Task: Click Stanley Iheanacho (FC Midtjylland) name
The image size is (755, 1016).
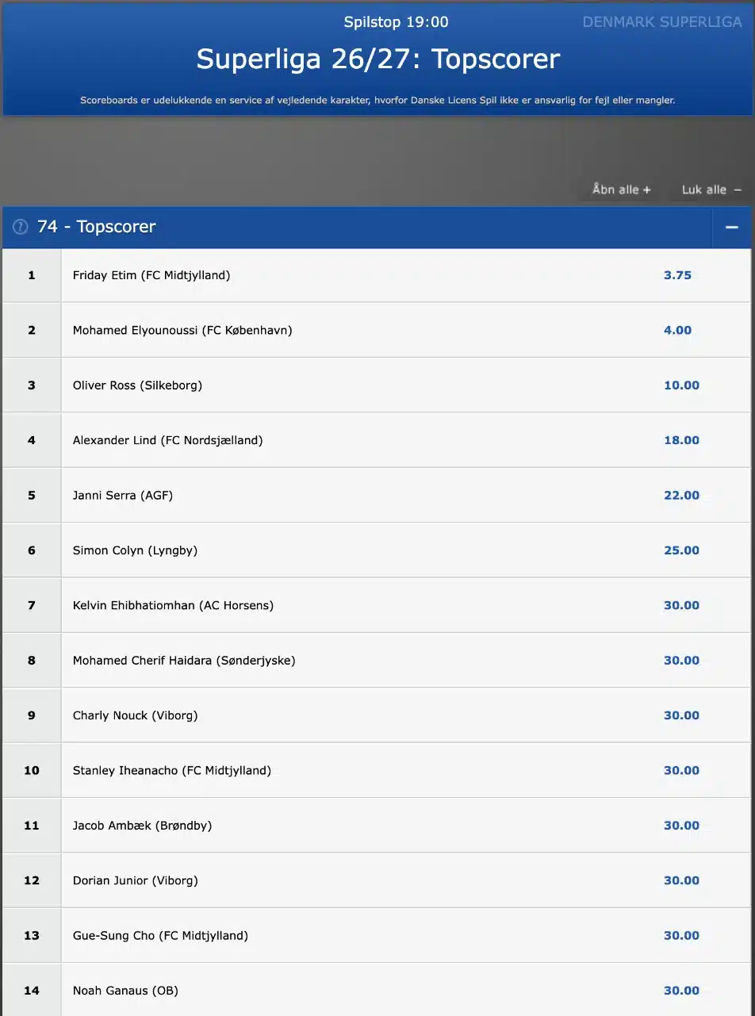Action: point(172,770)
